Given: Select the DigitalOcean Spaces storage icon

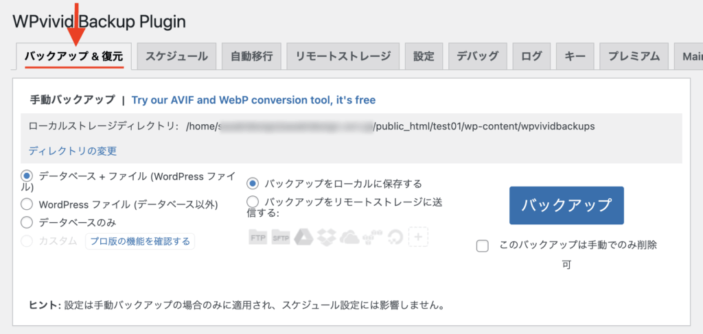Looking at the screenshot, I should [396, 237].
